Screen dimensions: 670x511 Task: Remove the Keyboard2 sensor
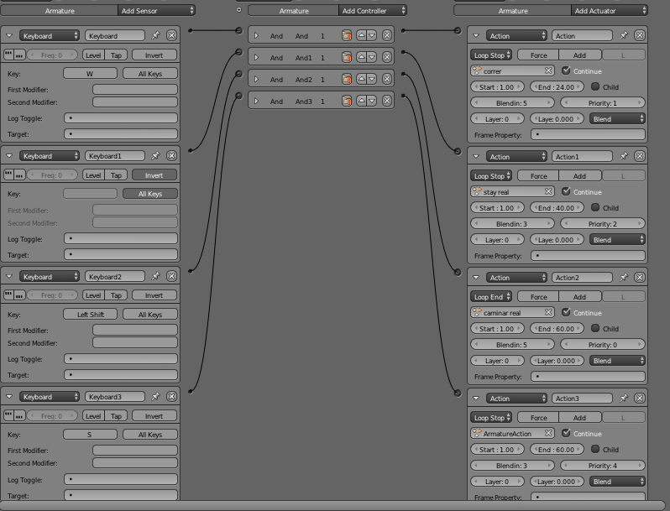(x=171, y=276)
